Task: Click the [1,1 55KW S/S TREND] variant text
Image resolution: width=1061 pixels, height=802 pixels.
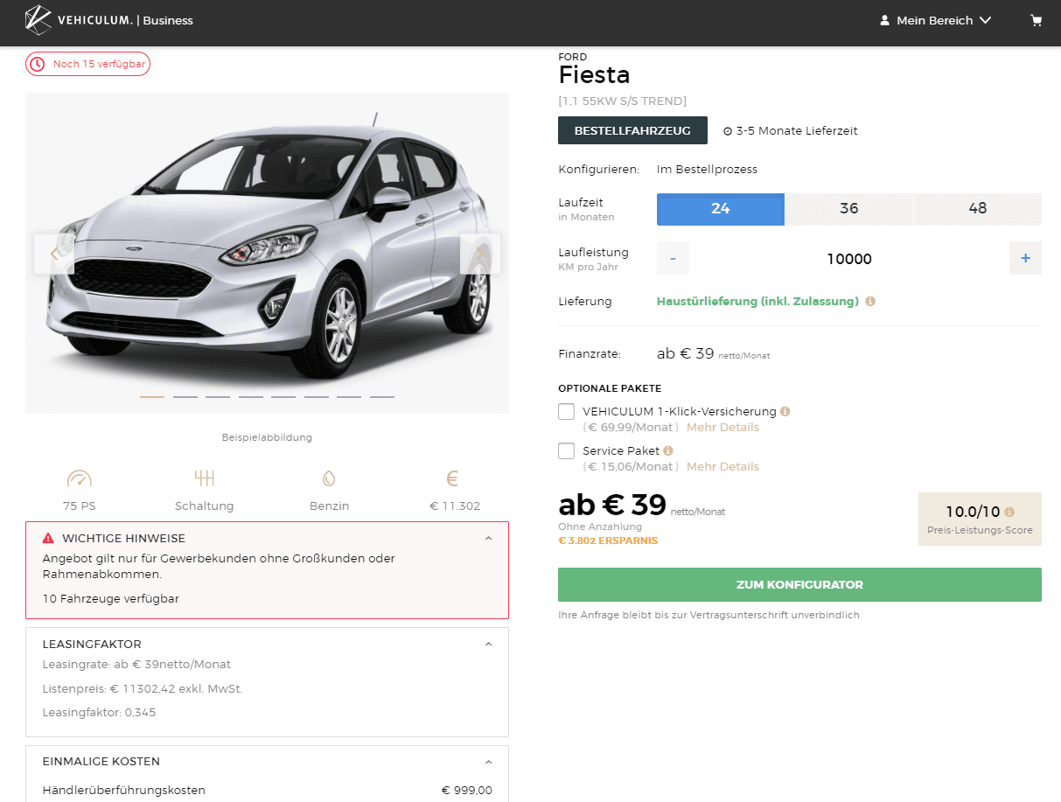Action: [623, 101]
